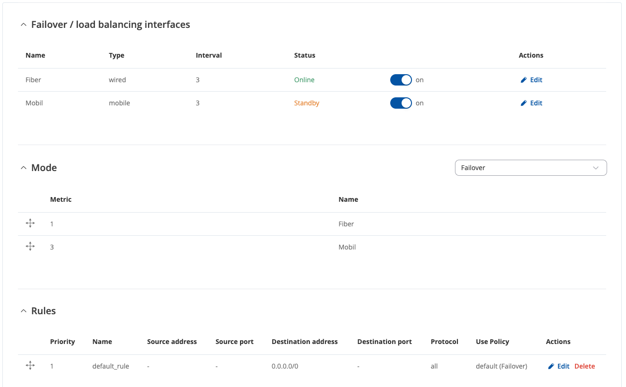Click the pencil icon for default_rule
The height and width of the screenshot is (387, 626).
click(x=551, y=366)
